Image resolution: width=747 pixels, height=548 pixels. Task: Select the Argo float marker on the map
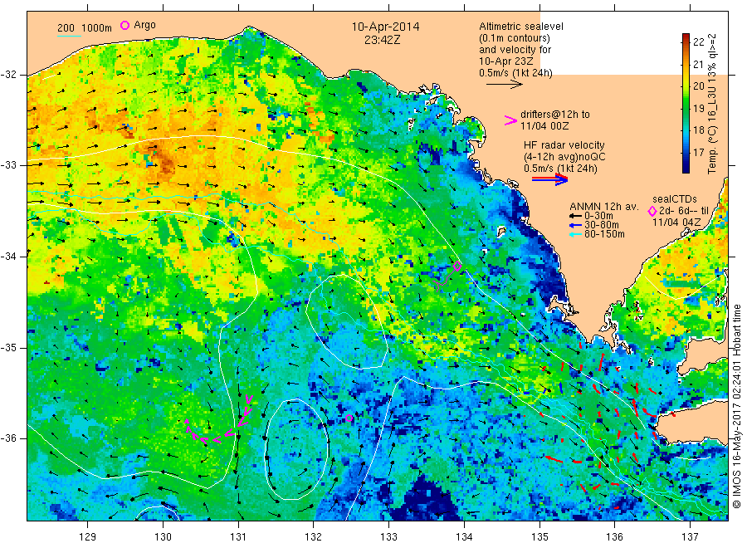point(349,418)
